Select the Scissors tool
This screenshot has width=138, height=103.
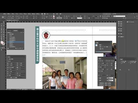point(2,34)
